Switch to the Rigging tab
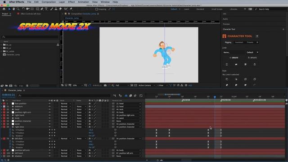This screenshot has width=288, height=162. [228, 42]
